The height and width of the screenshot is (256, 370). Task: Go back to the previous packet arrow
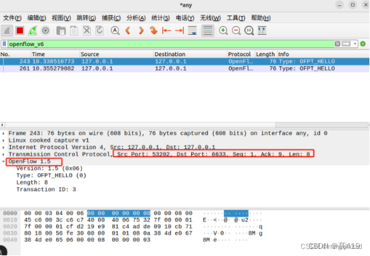(x=128, y=31)
